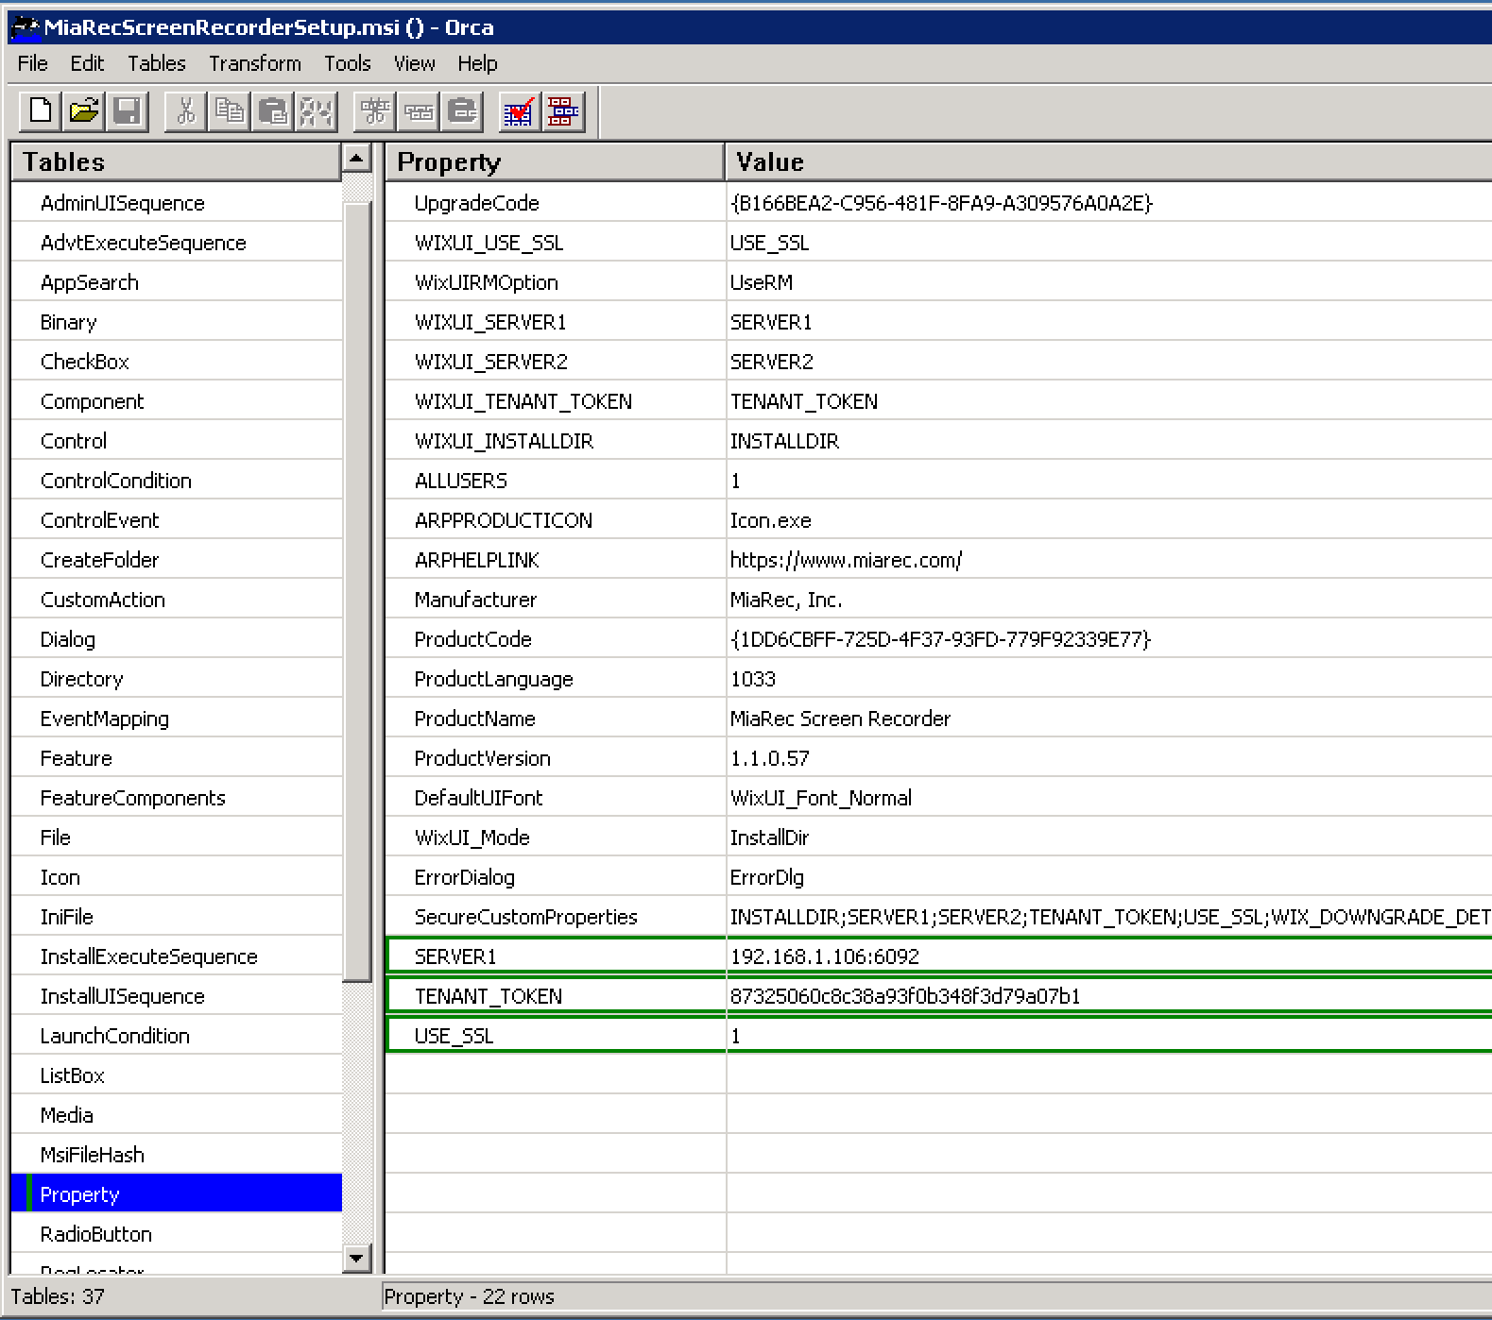
Task: Click the ErrorDialog value ErrorDlg
Action: [x=766, y=877]
